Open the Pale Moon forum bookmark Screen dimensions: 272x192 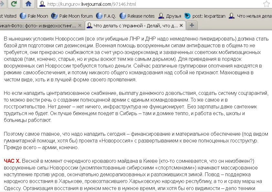pos(72,16)
